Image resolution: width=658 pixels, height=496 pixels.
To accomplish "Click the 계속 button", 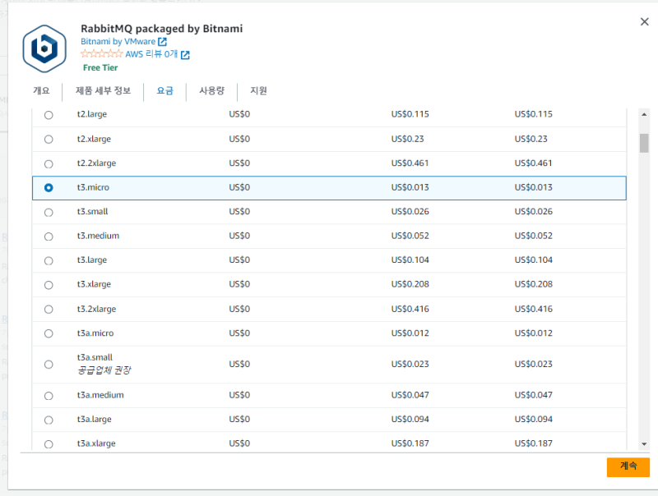I will point(628,466).
